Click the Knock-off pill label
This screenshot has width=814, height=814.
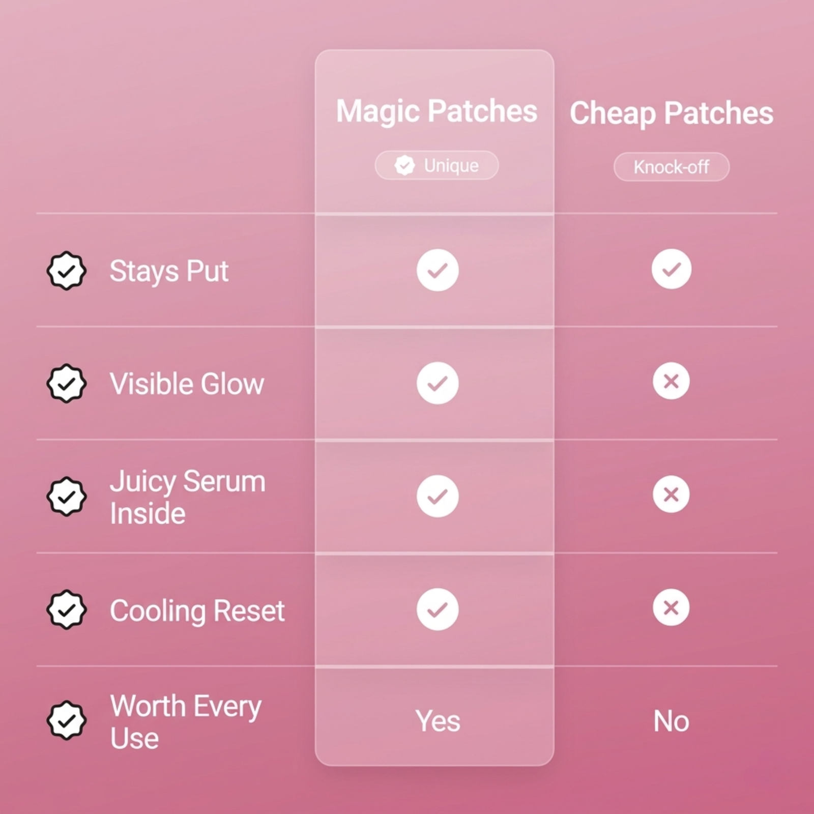click(x=671, y=167)
